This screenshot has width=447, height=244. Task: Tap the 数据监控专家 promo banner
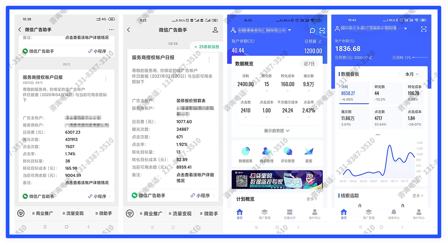pyautogui.click(x=277, y=179)
